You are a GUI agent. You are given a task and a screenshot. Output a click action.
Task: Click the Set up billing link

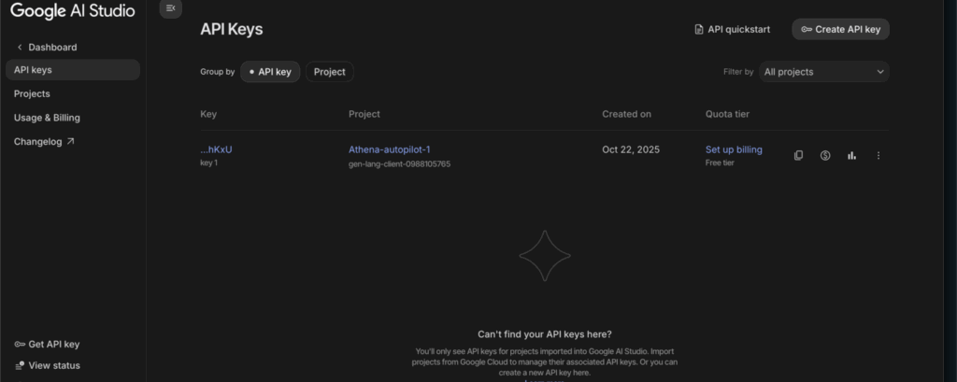coord(734,149)
